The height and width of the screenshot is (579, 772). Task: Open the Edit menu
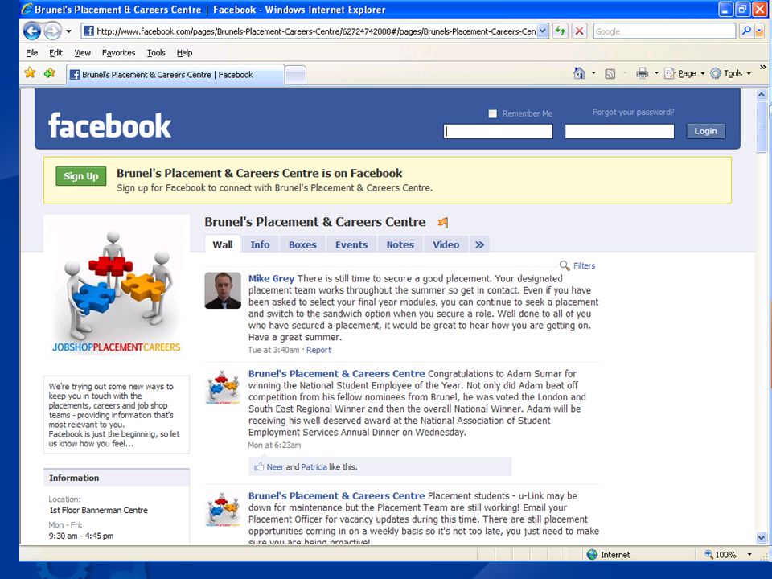55,53
